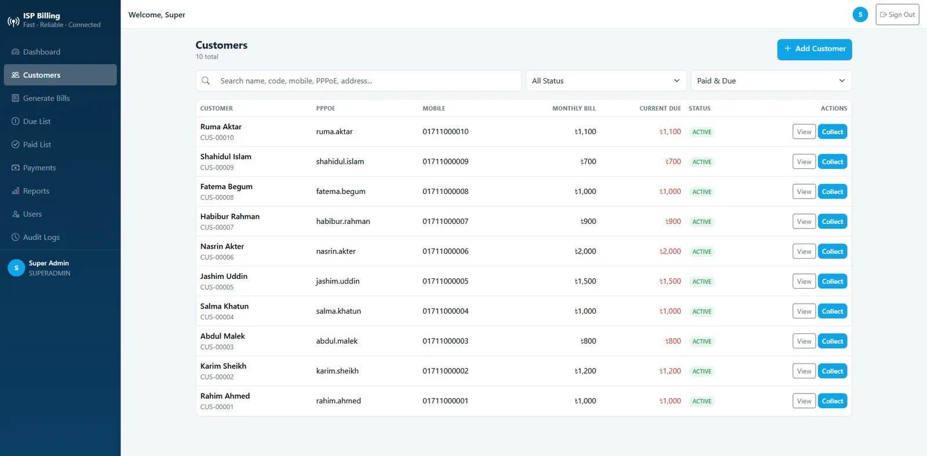The image size is (927, 456).
Task: Click the search magnifier icon
Action: tap(206, 81)
